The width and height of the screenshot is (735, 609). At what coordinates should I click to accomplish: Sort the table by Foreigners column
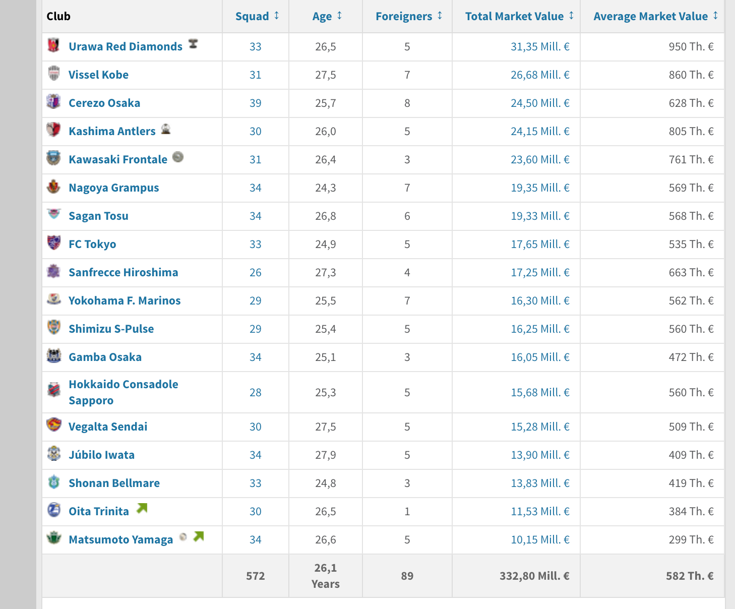[x=409, y=16]
